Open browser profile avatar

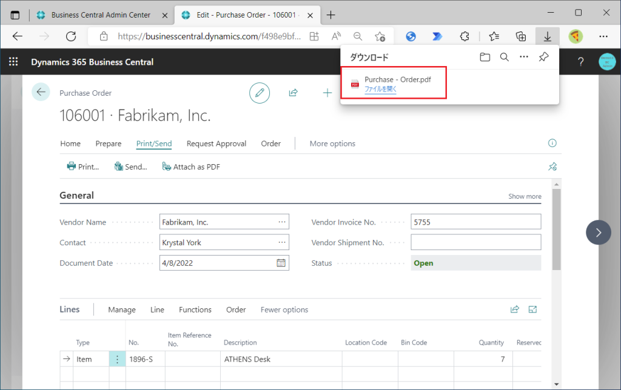point(576,36)
